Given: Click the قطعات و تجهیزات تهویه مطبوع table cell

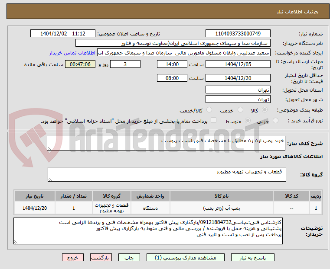Looking at the screenshot, I should click(111, 208).
